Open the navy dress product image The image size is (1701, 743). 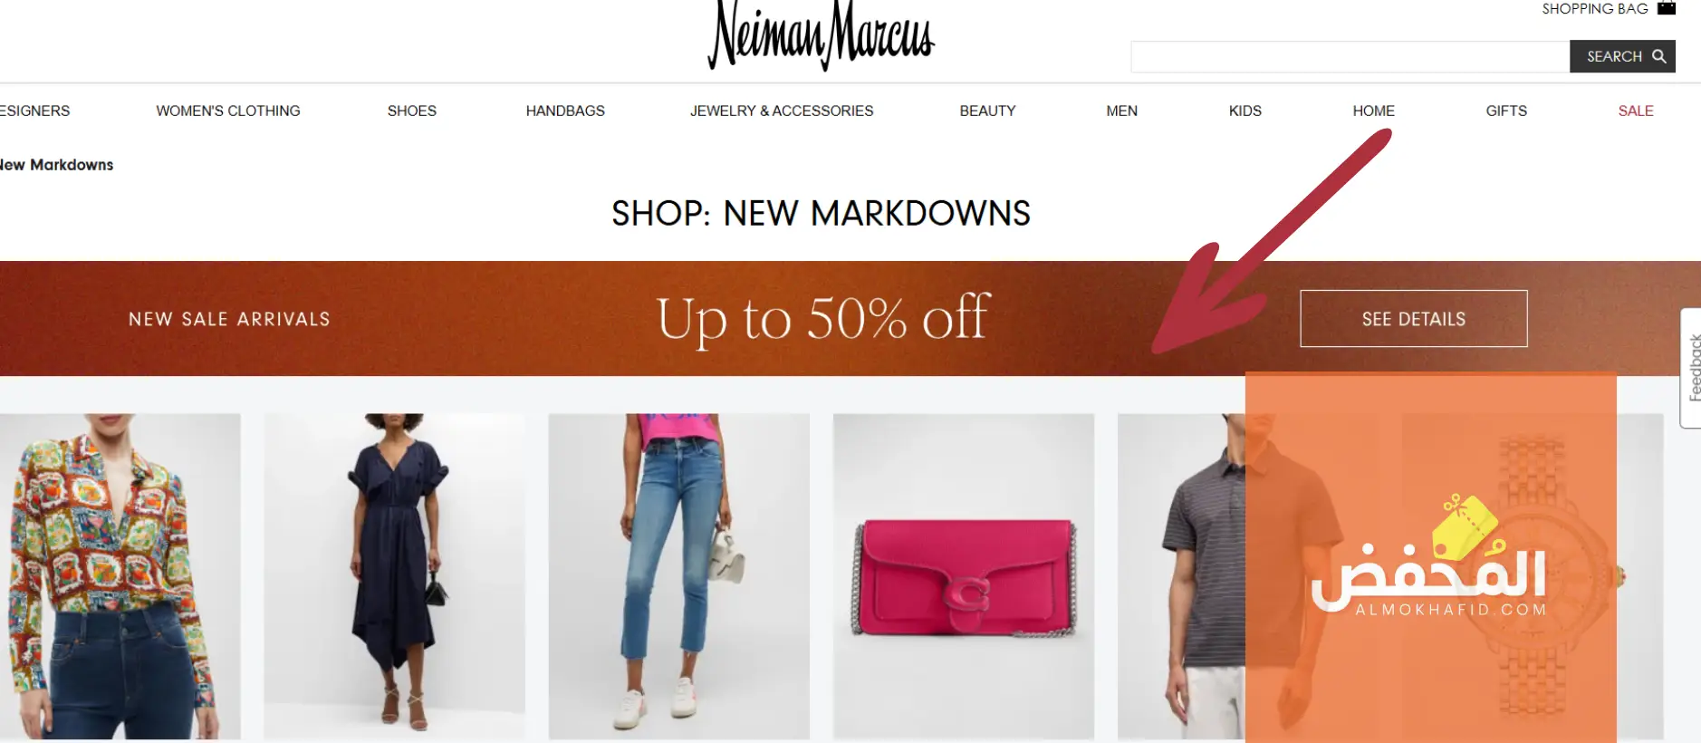tap(395, 576)
